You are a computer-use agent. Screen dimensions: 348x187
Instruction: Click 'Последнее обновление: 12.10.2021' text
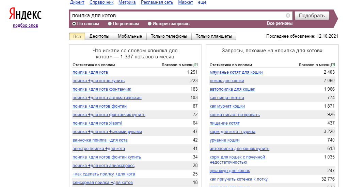(x=302, y=36)
